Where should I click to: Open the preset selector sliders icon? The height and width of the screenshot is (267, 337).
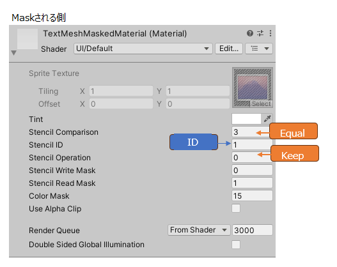tap(260, 33)
